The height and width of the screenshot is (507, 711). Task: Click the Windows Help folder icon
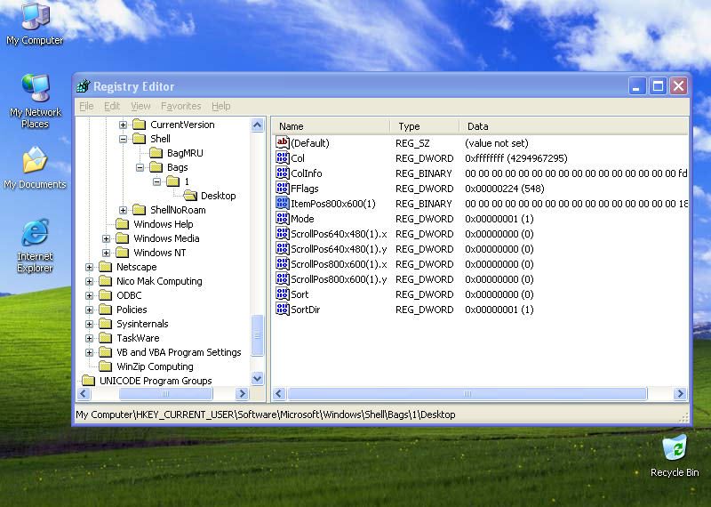123,224
